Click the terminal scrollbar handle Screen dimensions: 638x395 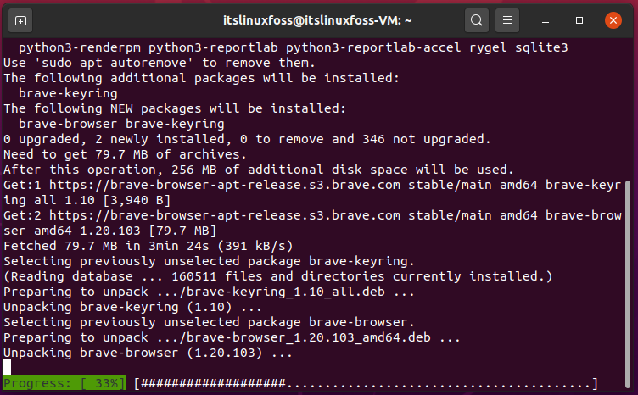click(x=628, y=285)
